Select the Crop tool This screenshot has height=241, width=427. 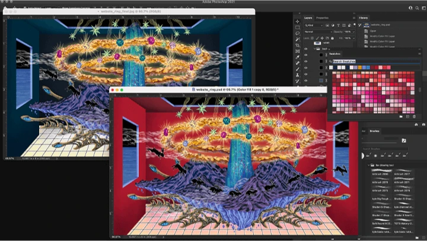coord(297,45)
